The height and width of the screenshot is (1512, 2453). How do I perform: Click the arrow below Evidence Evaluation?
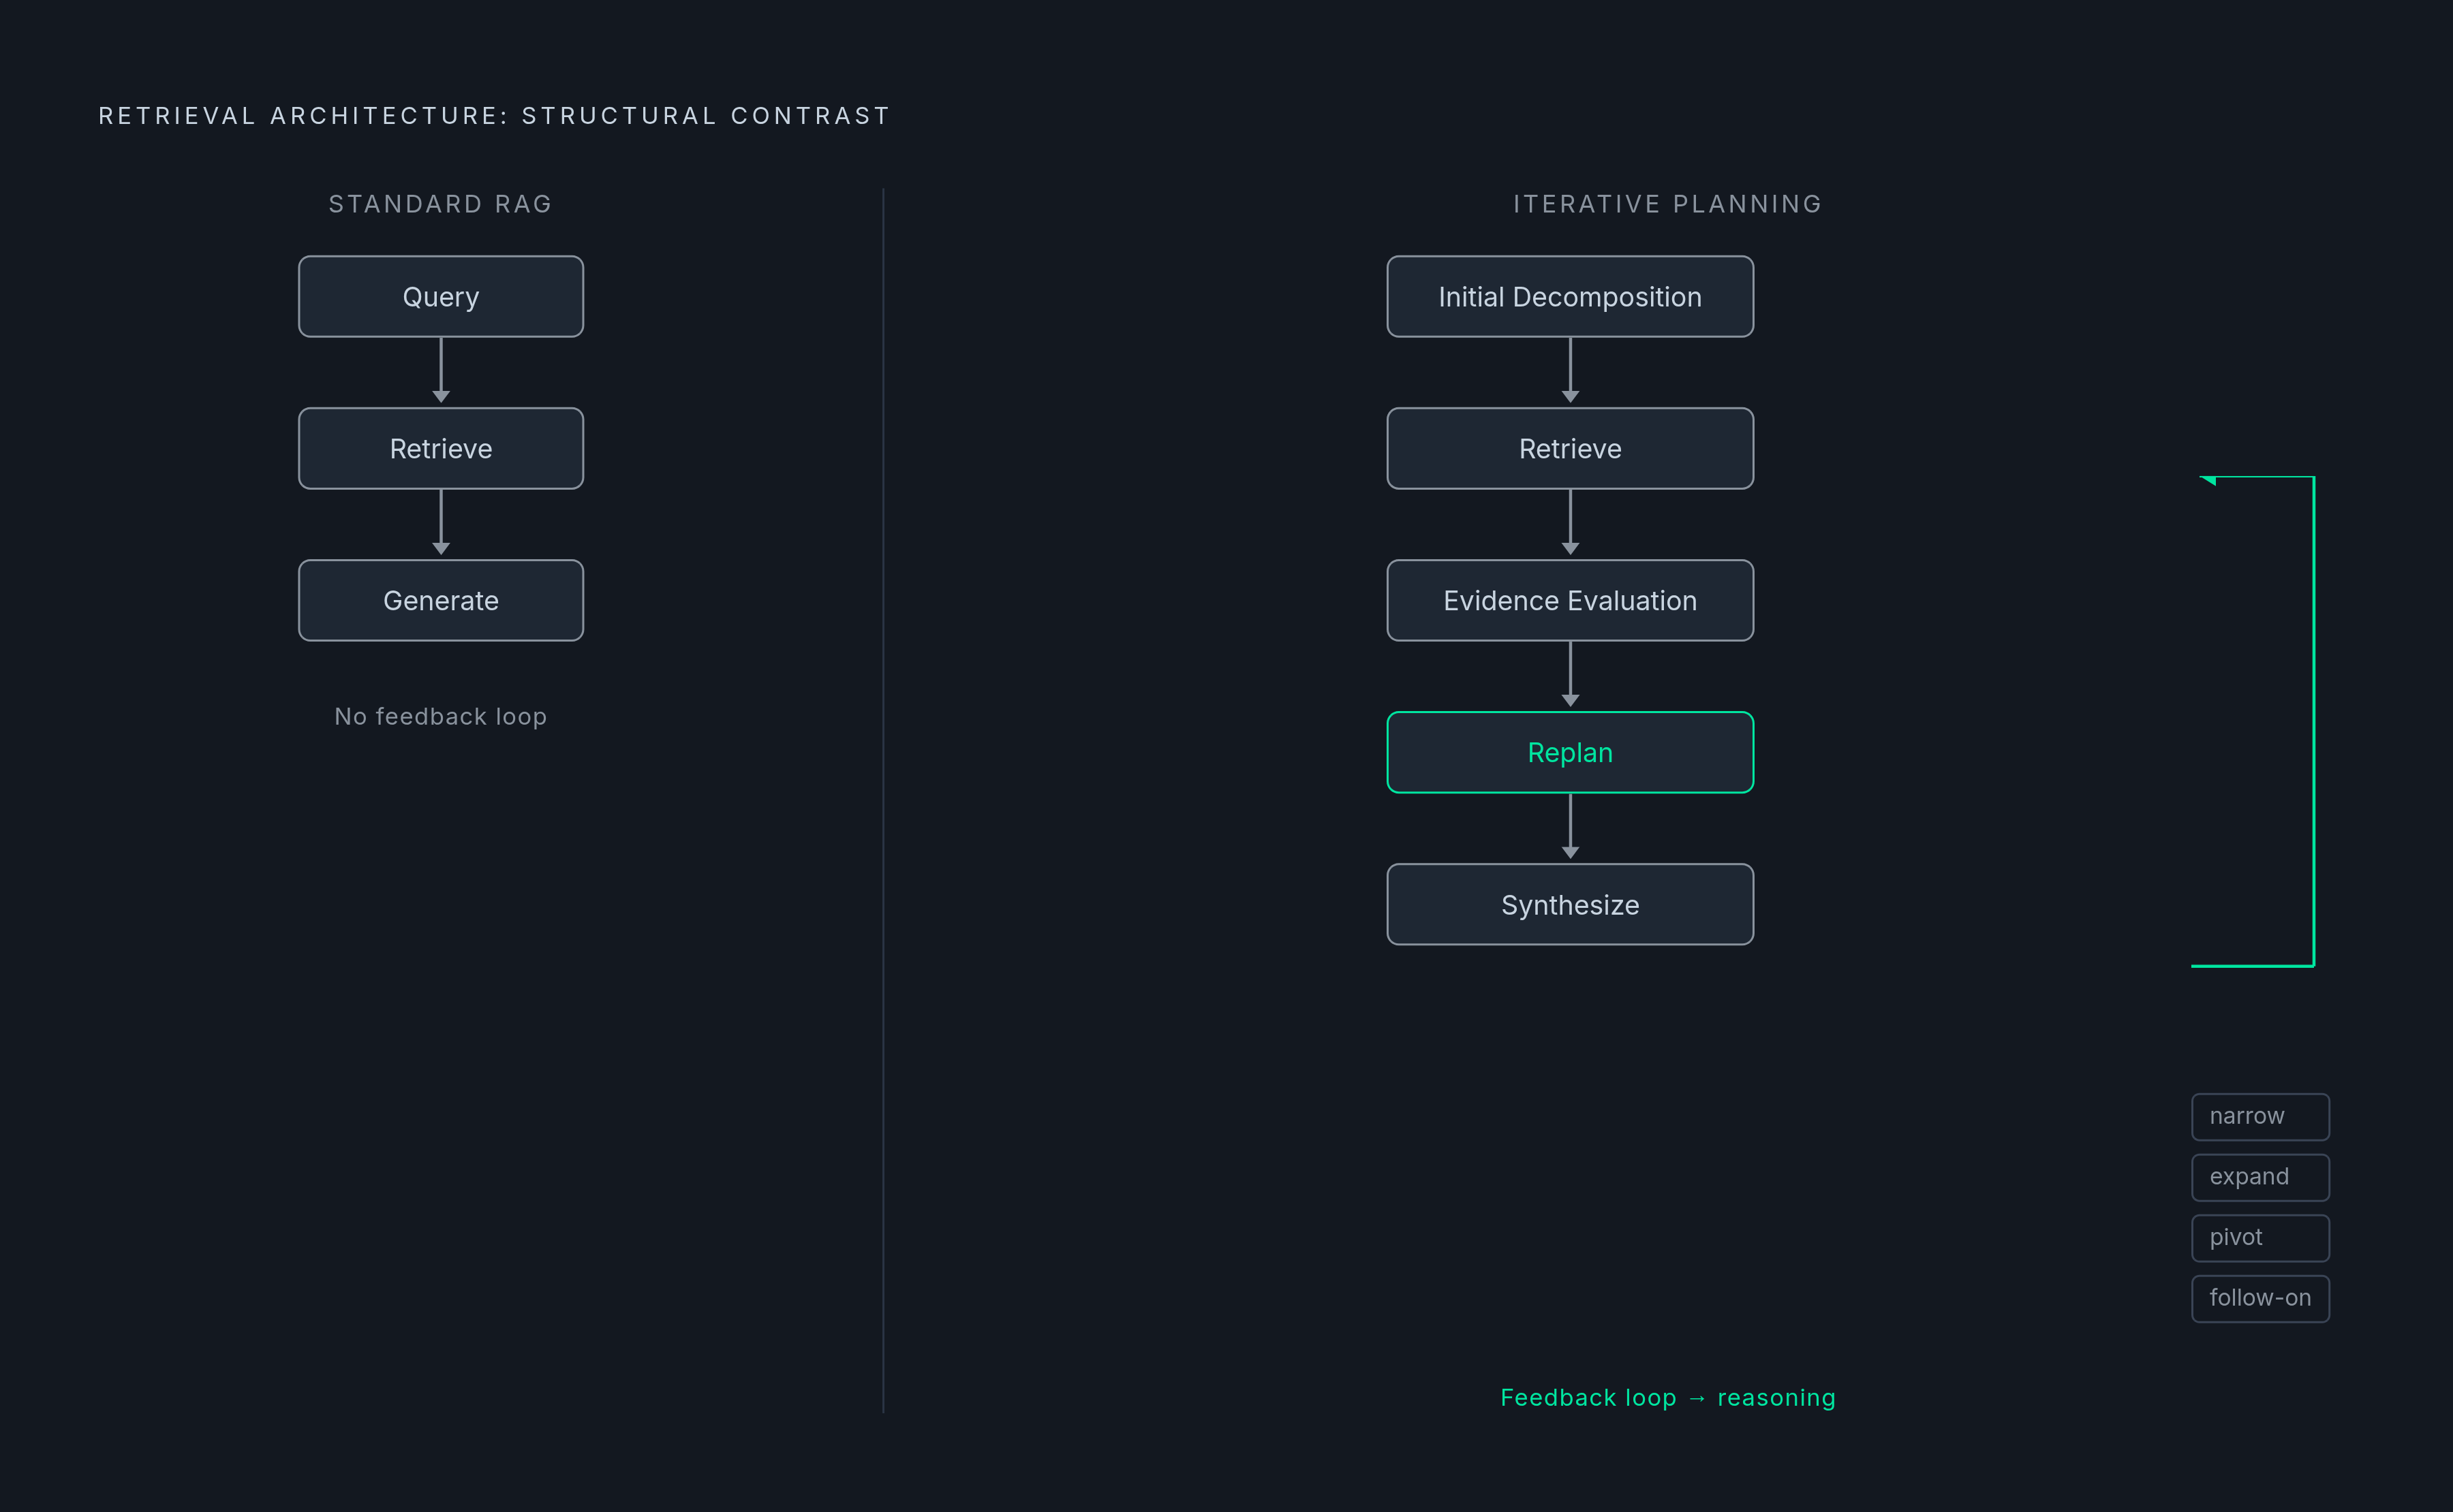click(1570, 675)
